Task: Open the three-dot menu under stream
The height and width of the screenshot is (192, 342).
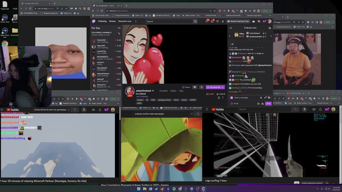Action: tap(223, 98)
